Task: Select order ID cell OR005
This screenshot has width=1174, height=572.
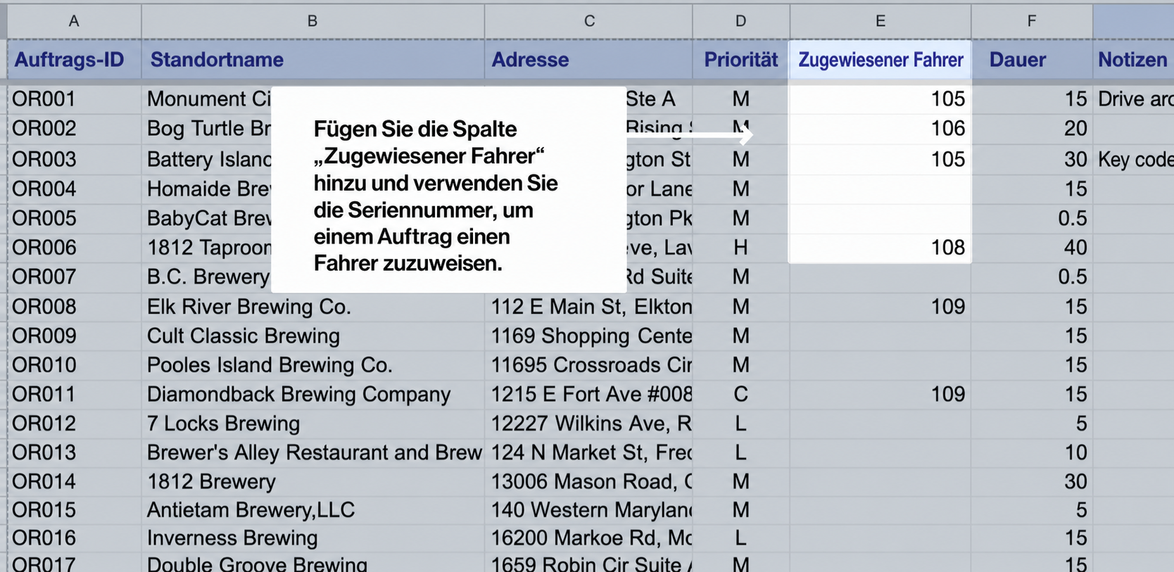Action: coord(74,219)
